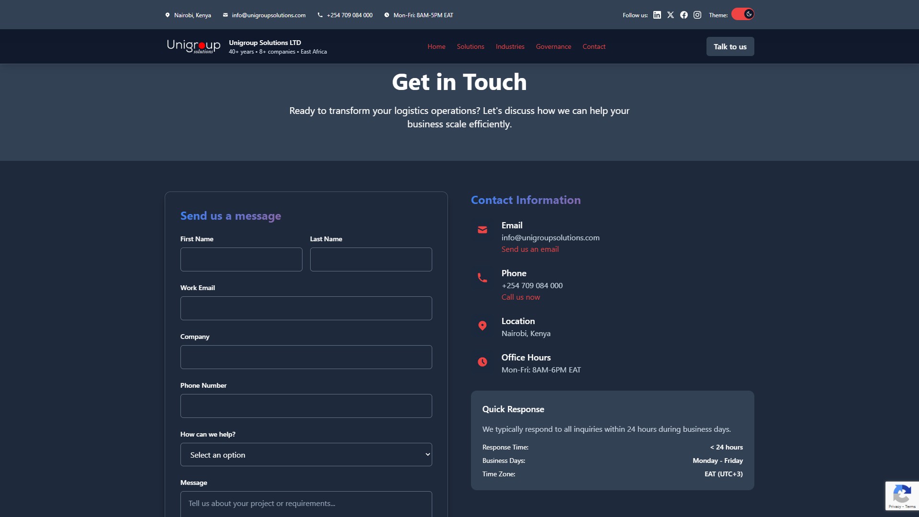Image resolution: width=919 pixels, height=517 pixels.
Task: Click the Office Hours clock icon
Action: tap(482, 362)
